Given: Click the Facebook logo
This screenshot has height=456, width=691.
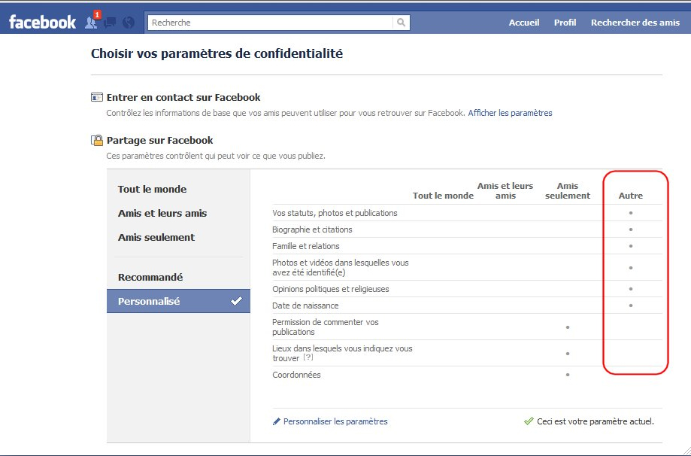Looking at the screenshot, I should tap(42, 23).
